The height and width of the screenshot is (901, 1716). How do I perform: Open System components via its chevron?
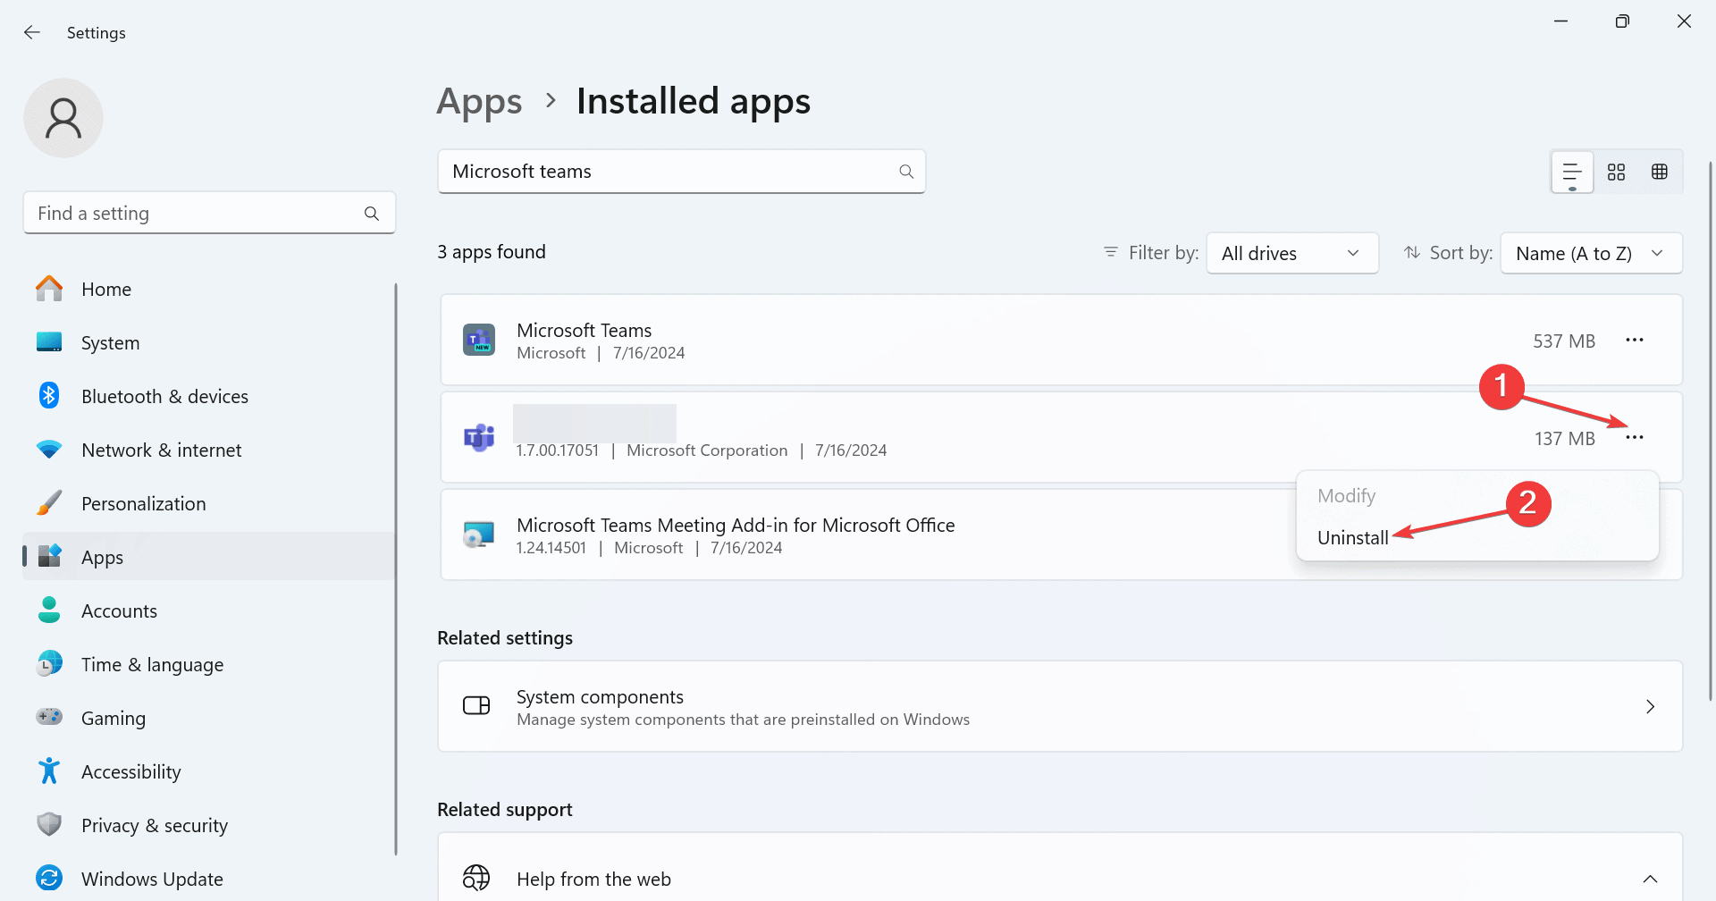click(x=1650, y=706)
